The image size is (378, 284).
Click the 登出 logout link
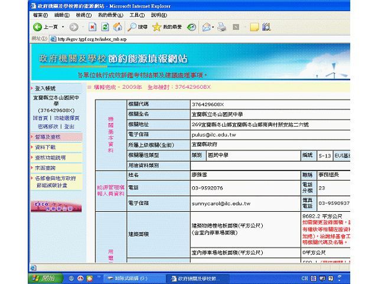(69, 126)
